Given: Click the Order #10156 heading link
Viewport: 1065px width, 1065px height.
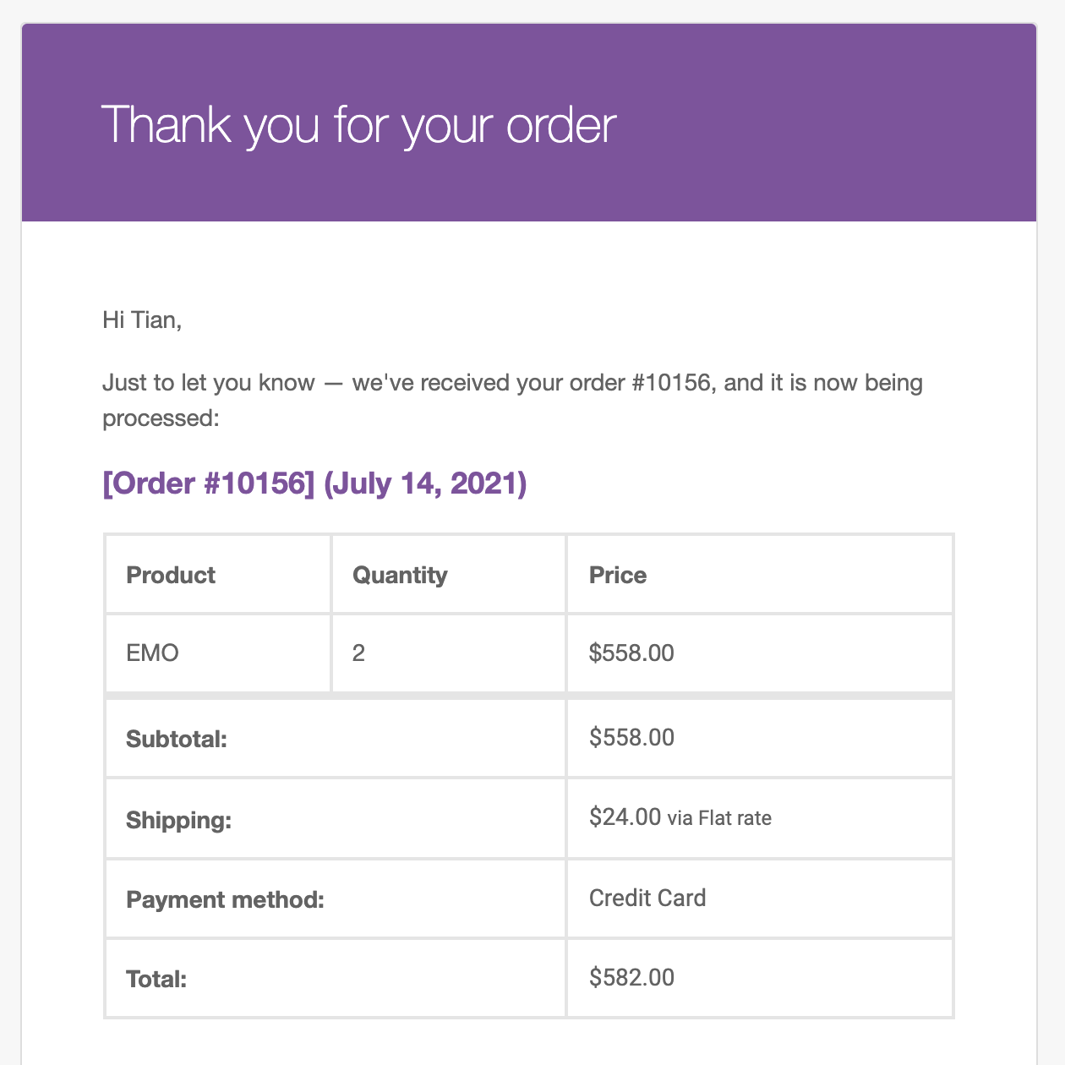Looking at the screenshot, I should (208, 483).
